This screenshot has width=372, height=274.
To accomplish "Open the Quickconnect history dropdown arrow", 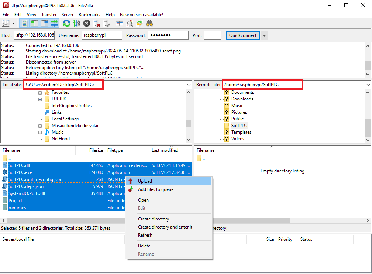I will click(264, 35).
